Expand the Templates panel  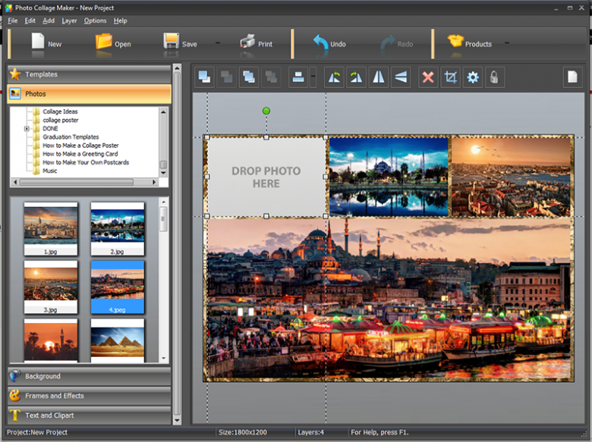(89, 74)
